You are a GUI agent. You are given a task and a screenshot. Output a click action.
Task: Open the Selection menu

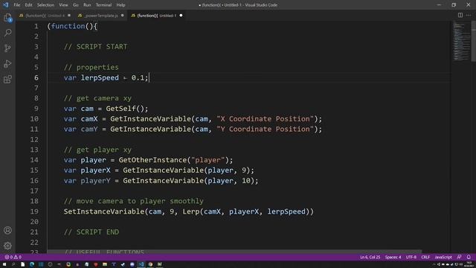[45, 5]
